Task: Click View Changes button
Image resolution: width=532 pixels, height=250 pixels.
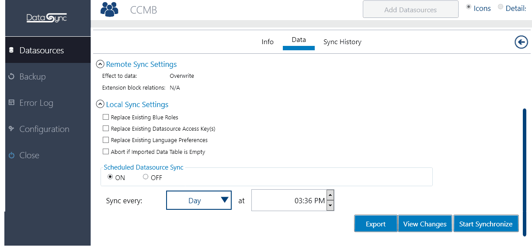Action: [x=425, y=223]
